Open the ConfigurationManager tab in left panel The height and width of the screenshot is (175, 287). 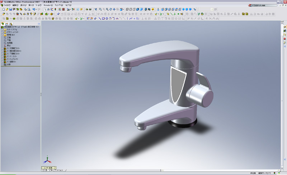pos(11,24)
